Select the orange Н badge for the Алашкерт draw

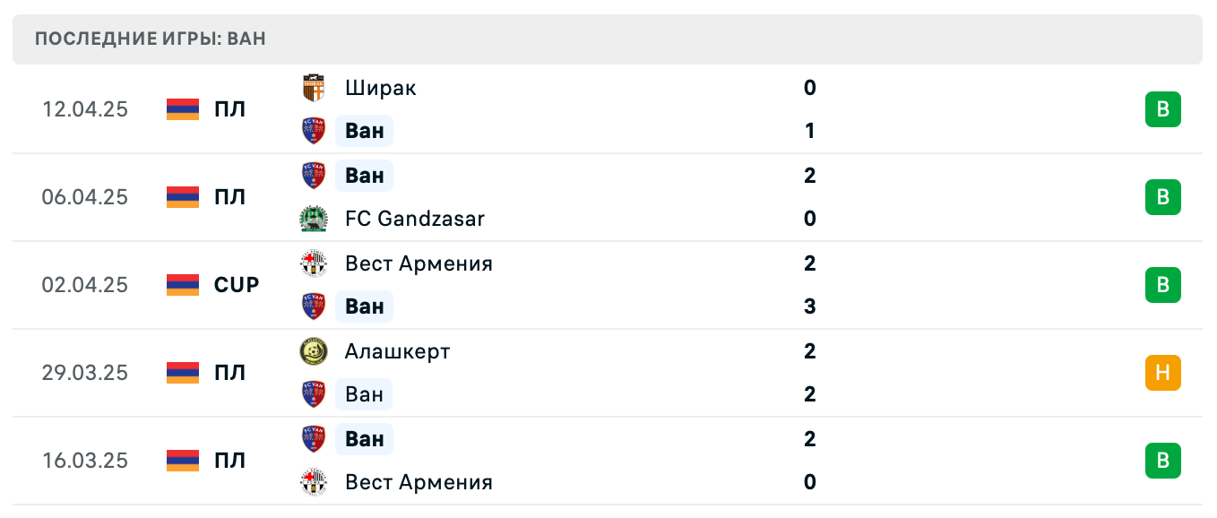1162,373
